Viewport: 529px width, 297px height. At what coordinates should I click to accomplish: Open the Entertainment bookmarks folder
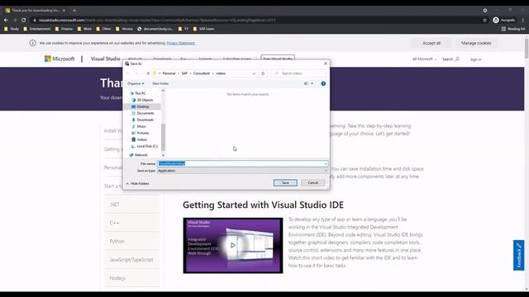(x=36, y=29)
